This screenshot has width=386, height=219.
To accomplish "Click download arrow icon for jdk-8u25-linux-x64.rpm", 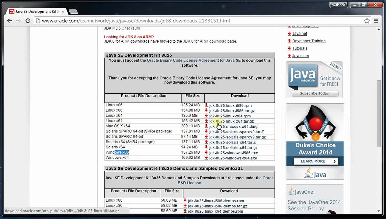I will (206, 116).
